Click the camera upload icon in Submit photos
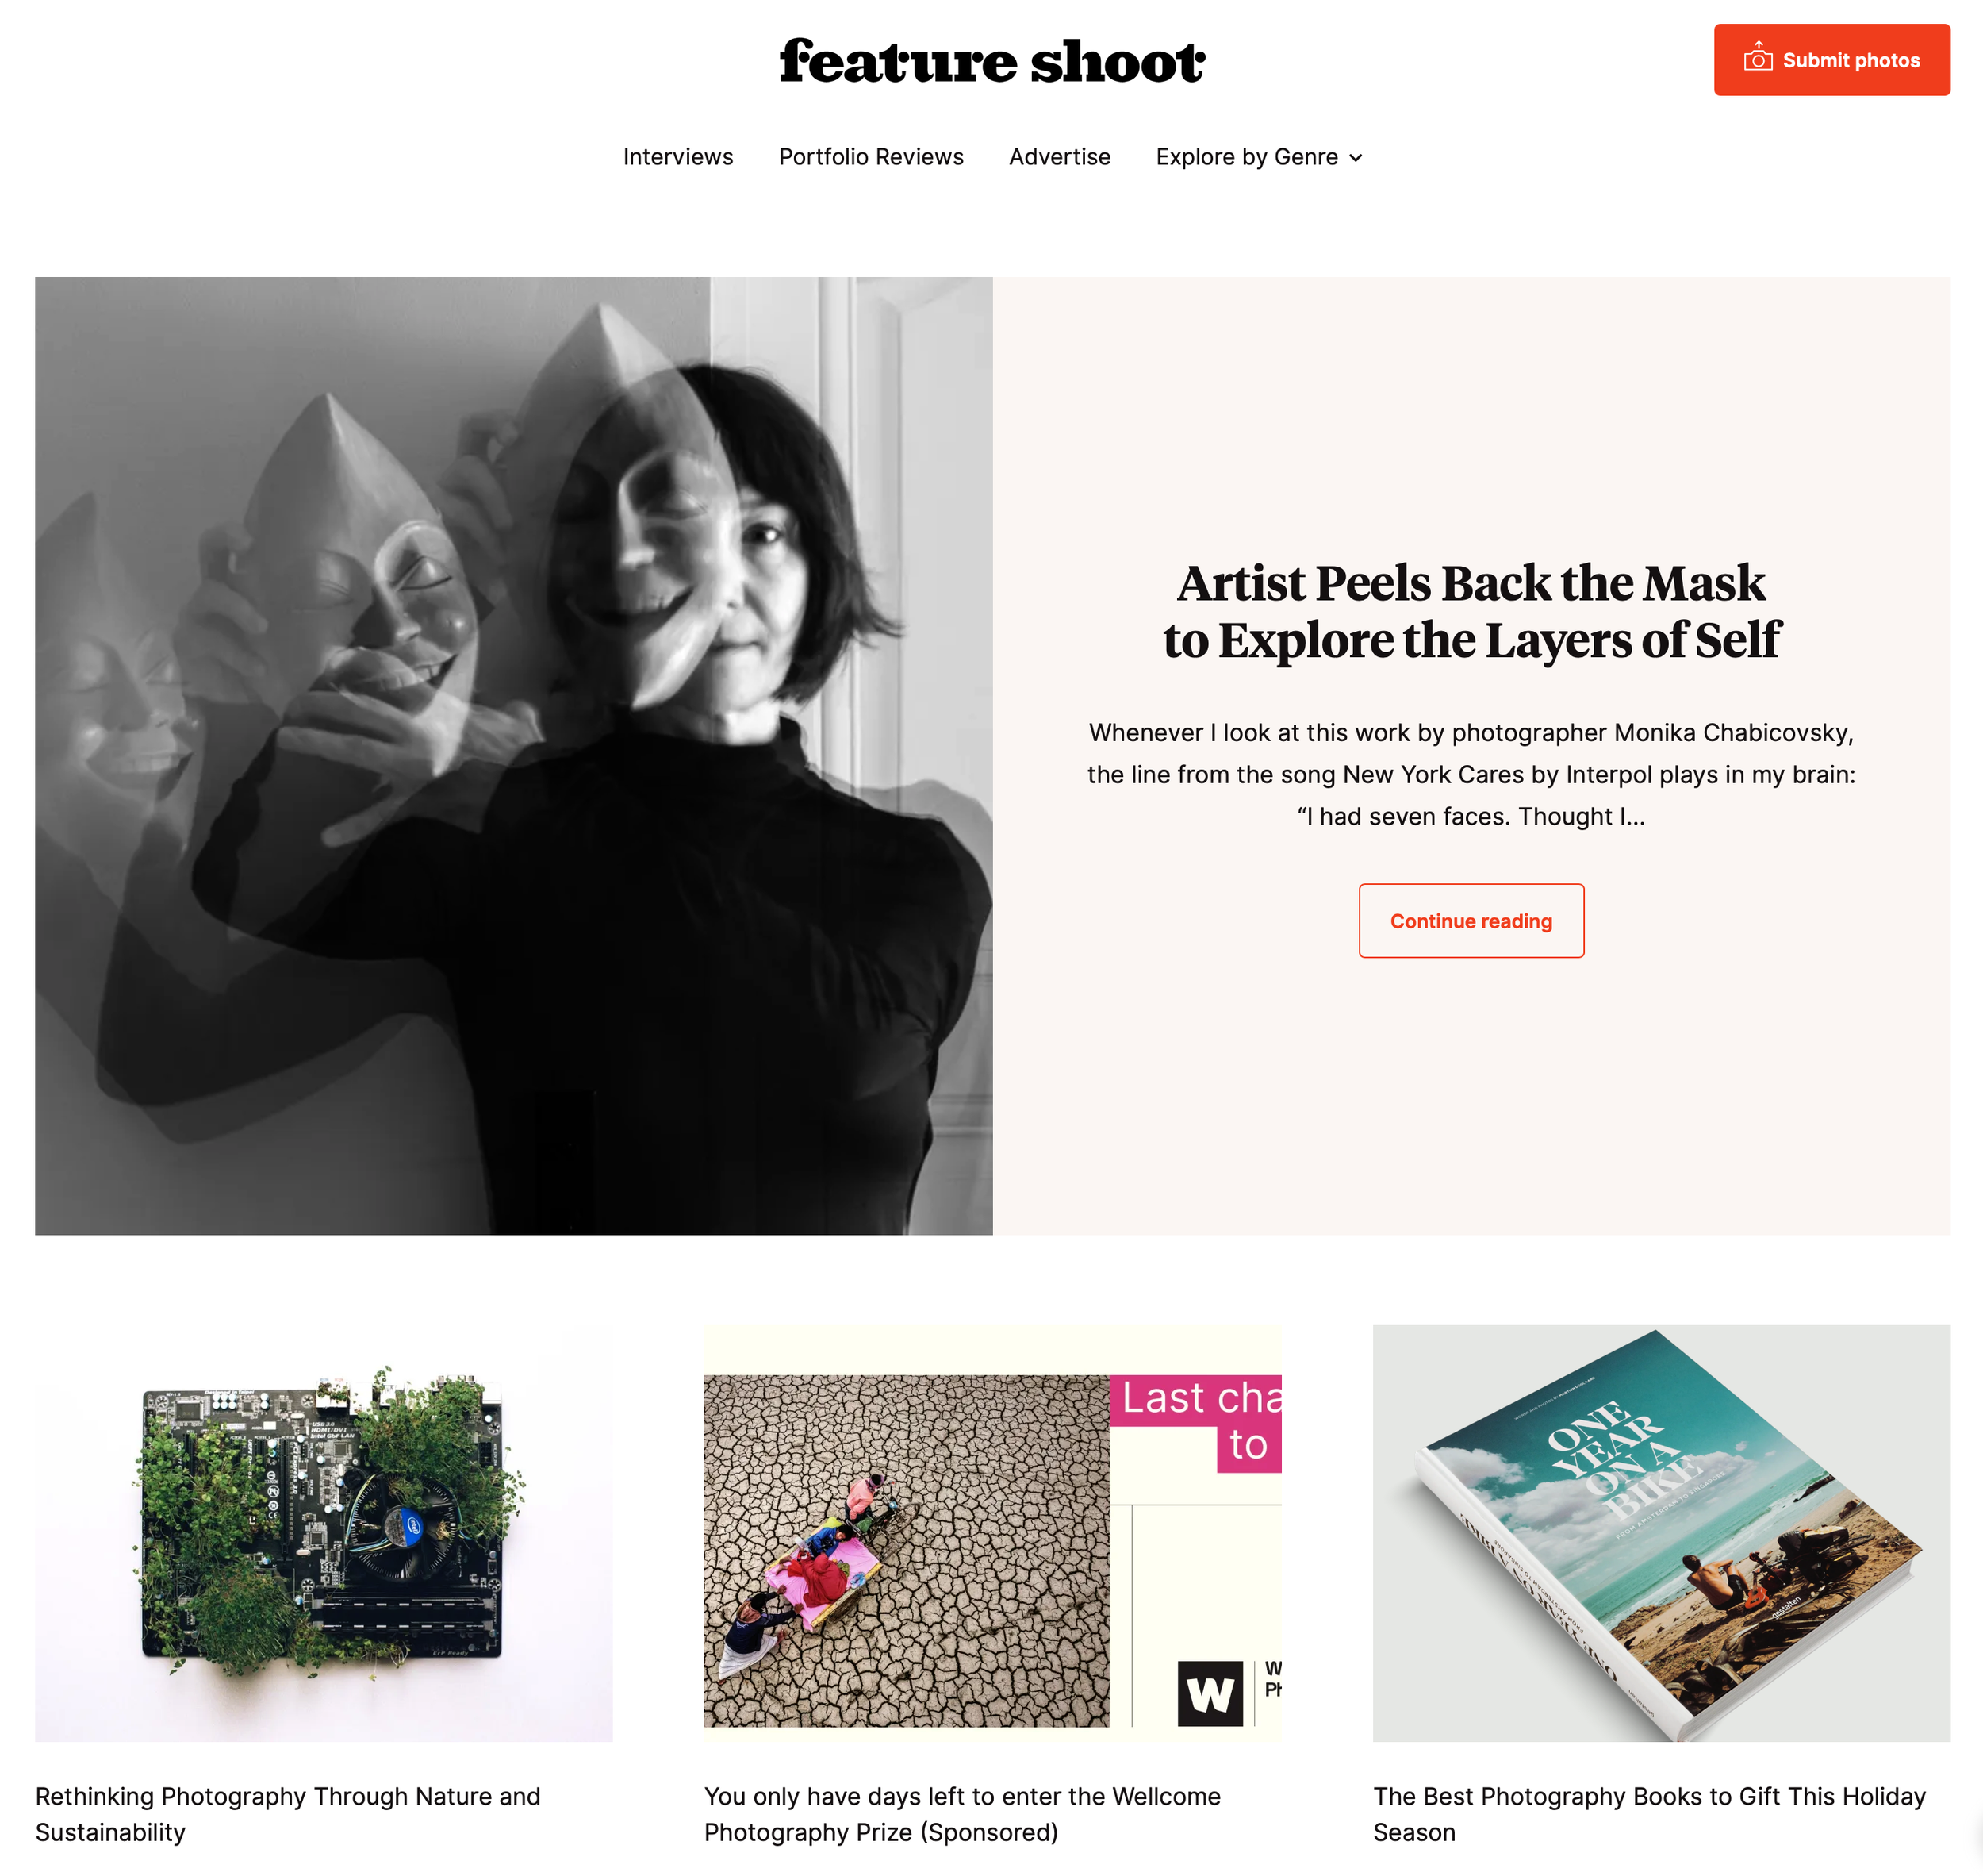 1758,57
